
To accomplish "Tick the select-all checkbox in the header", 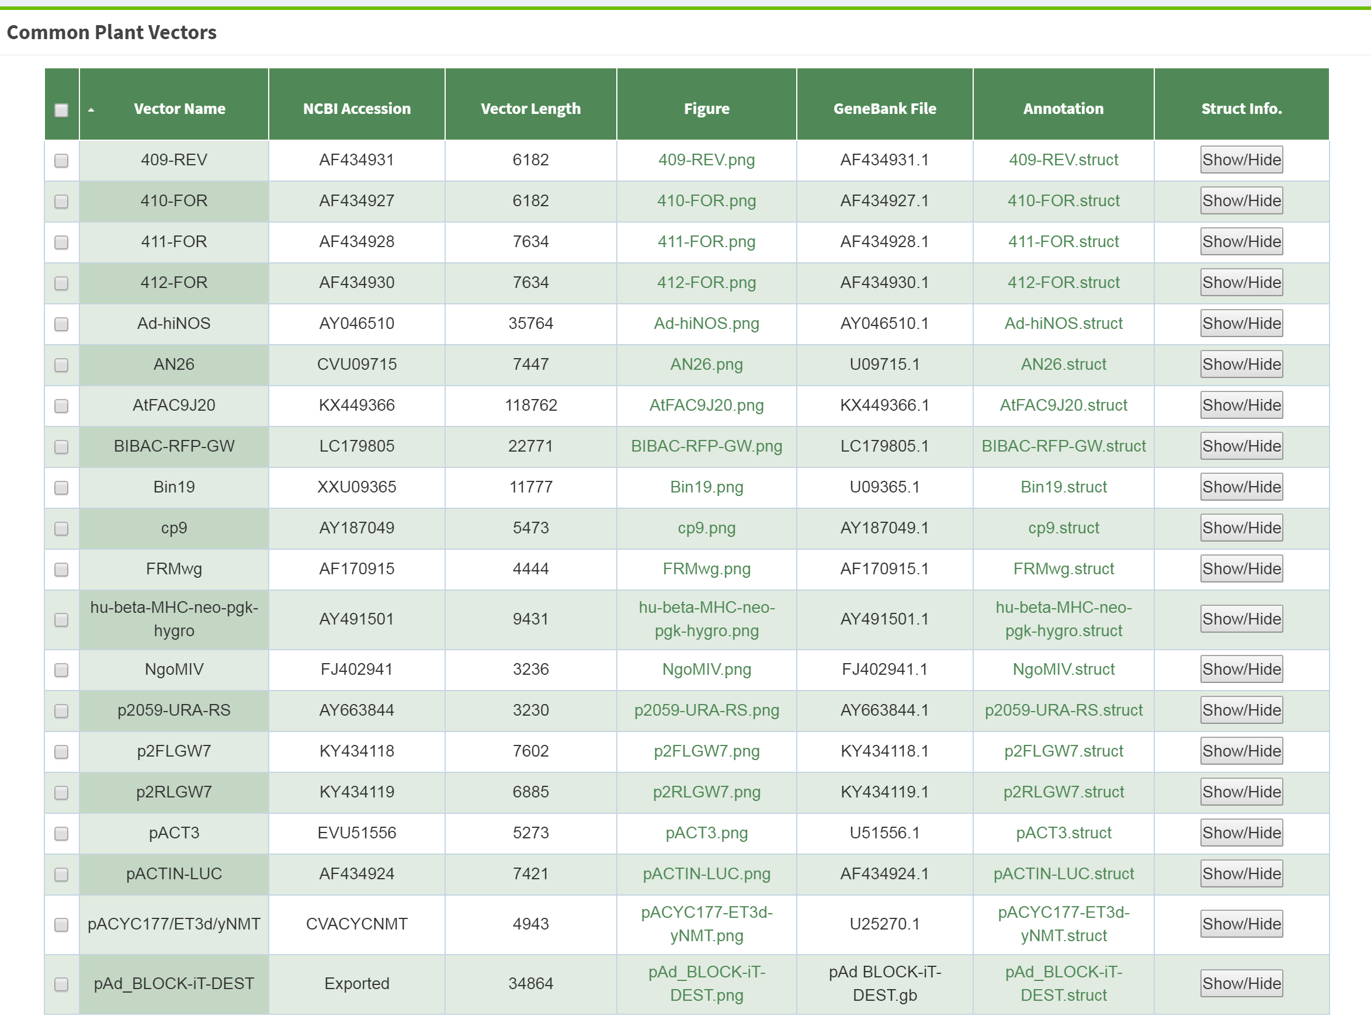I will tap(61, 110).
